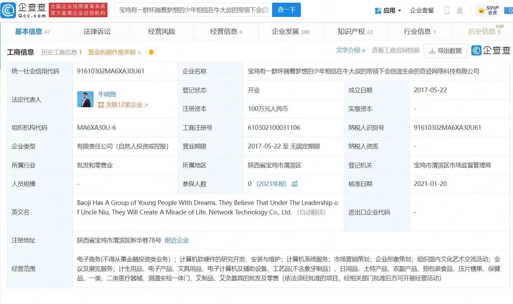
Task: Switch to 知识产权 tab
Action: click(355, 31)
